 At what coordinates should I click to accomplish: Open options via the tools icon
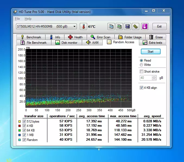[135, 26]
